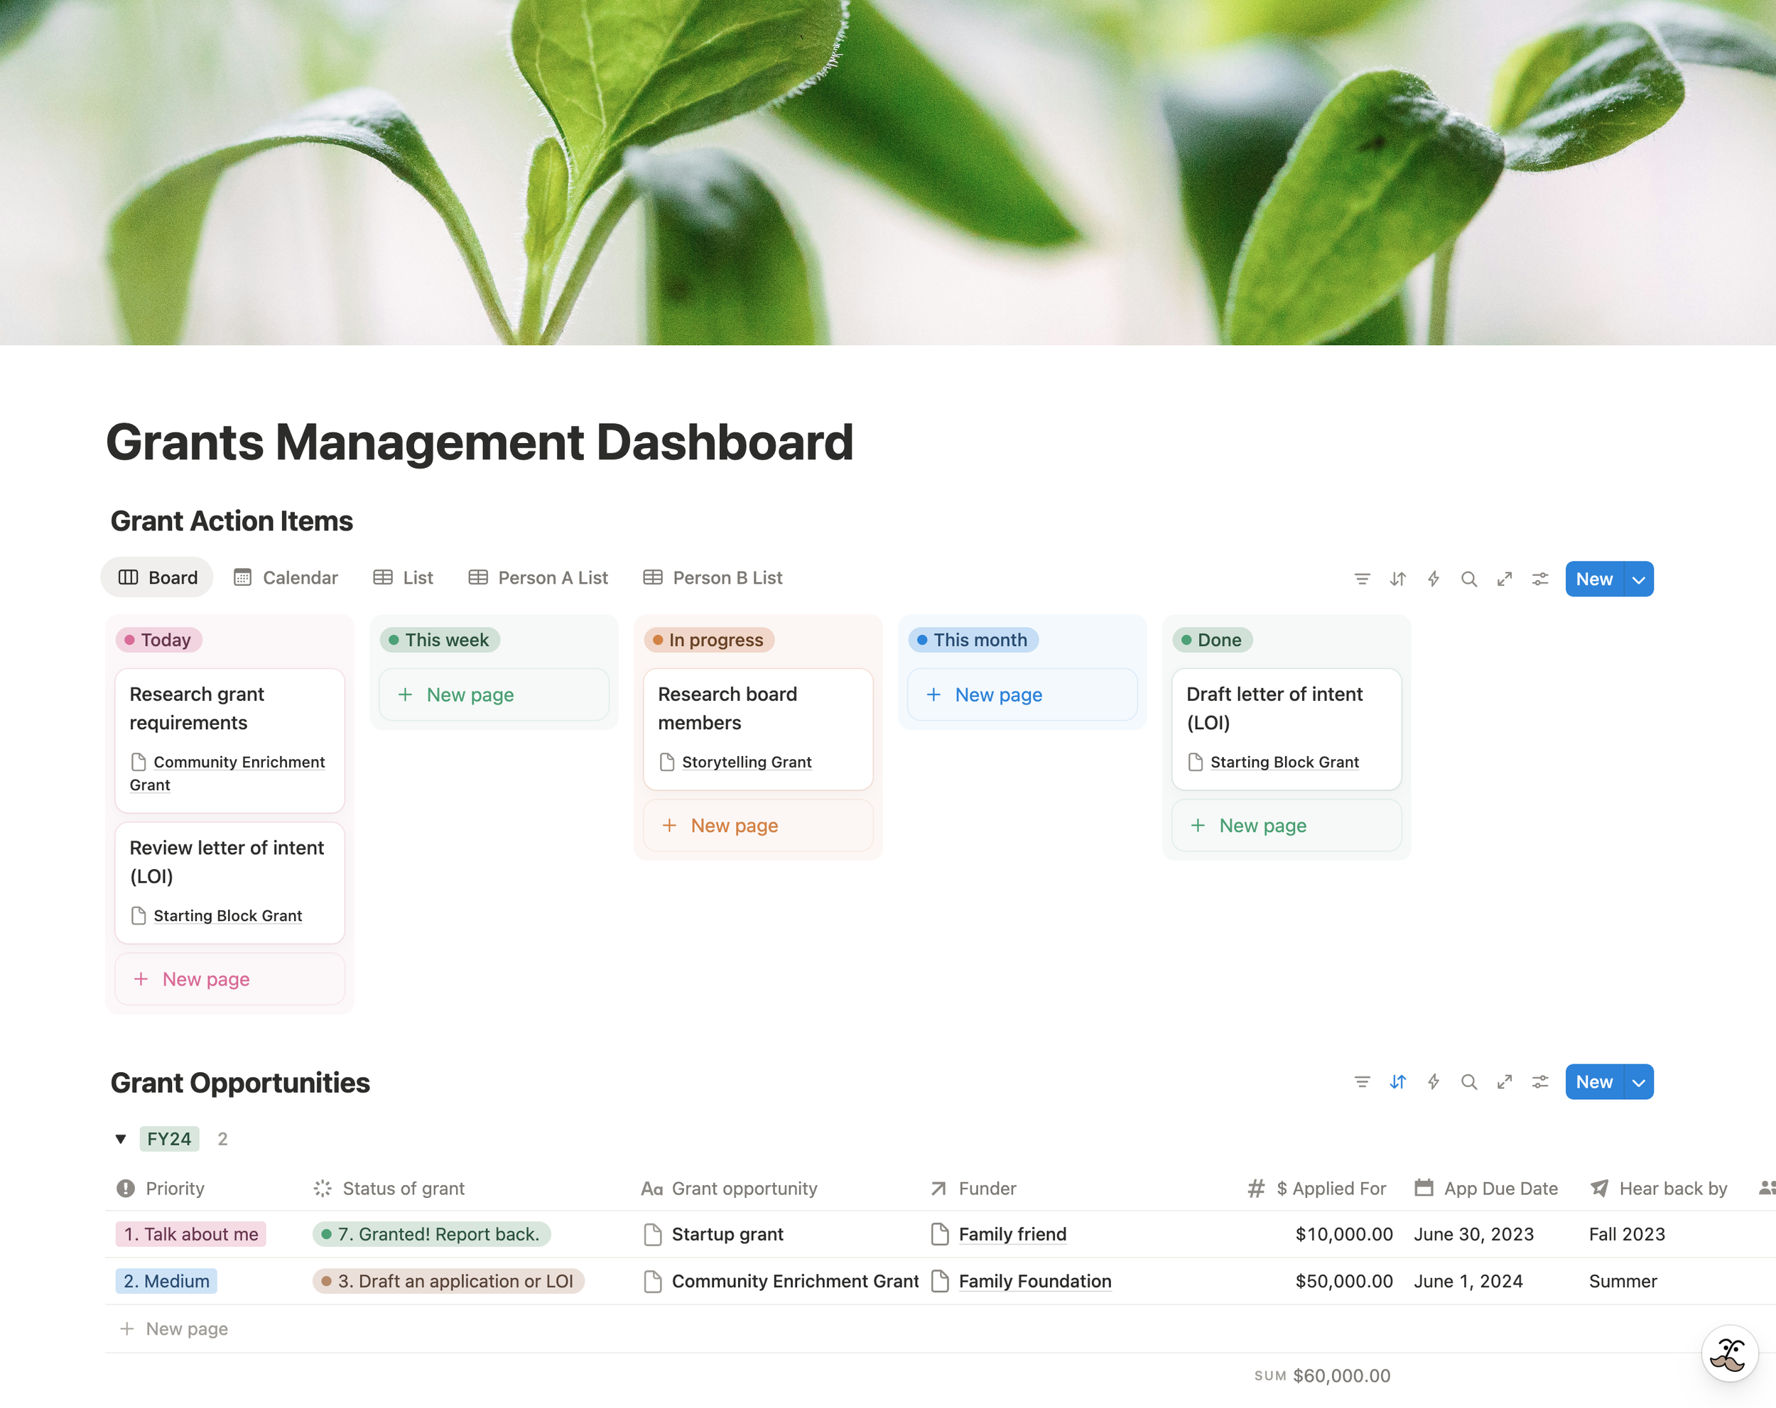
Task: Open the Person A List view
Action: pyautogui.click(x=538, y=577)
